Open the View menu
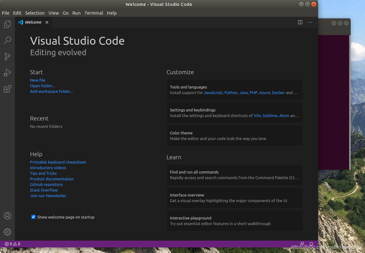 (53, 13)
